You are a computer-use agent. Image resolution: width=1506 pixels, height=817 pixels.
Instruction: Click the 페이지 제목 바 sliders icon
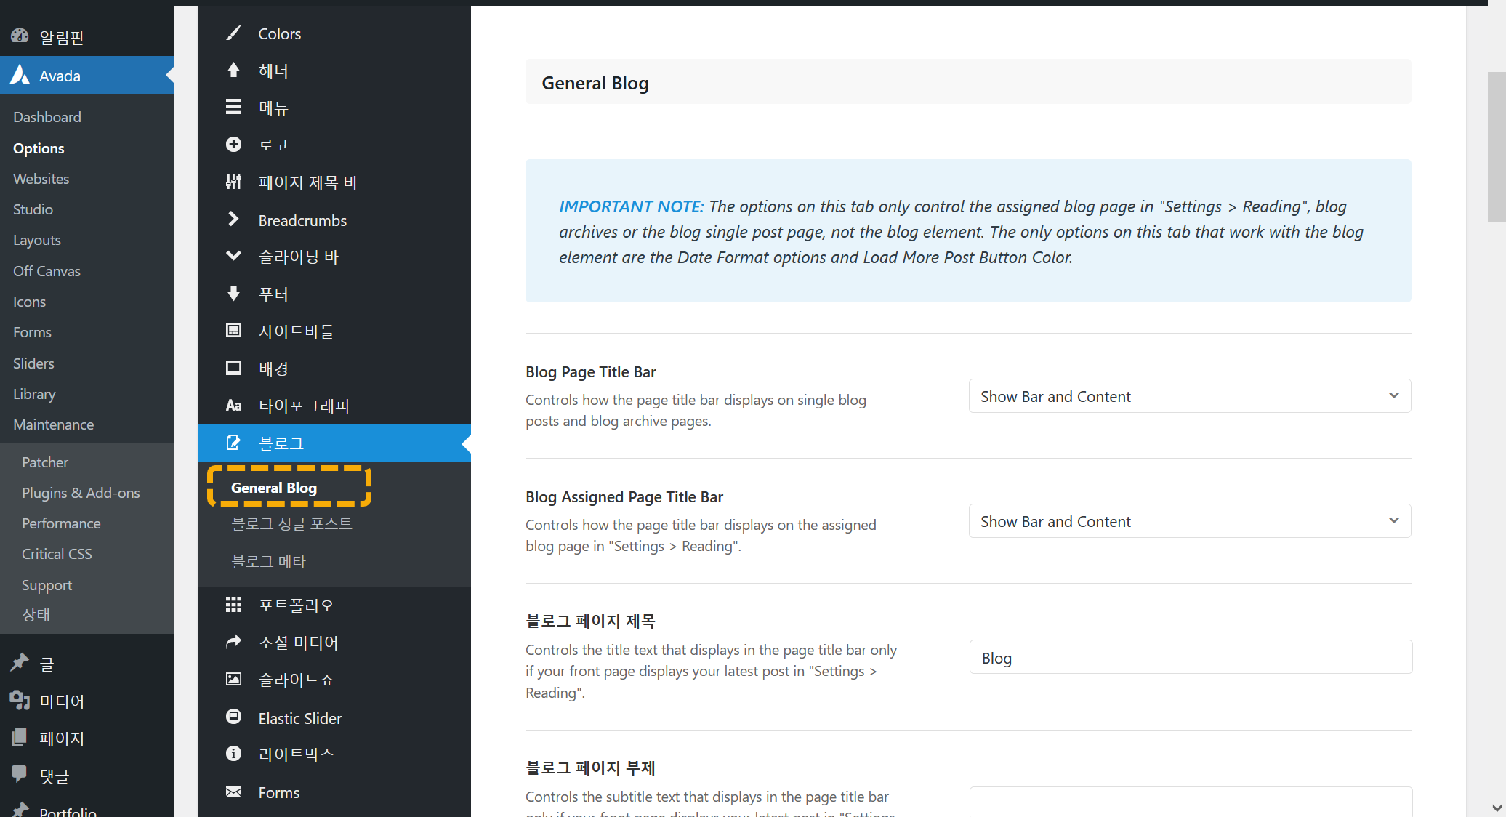pyautogui.click(x=233, y=182)
